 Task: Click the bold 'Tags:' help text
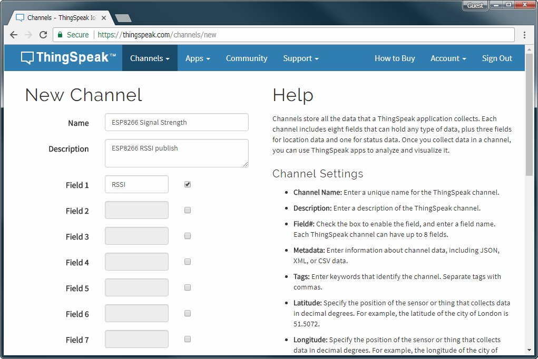[x=301, y=277]
